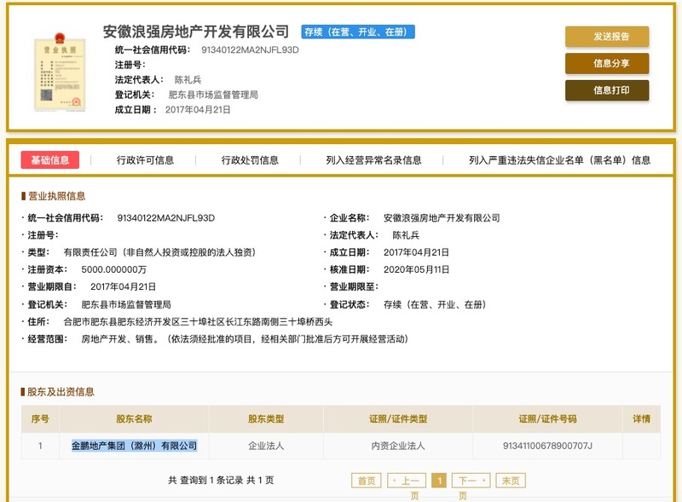Open the business license thumbnail image

[60, 72]
